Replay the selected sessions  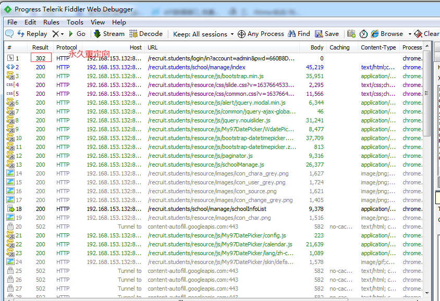coord(32,34)
